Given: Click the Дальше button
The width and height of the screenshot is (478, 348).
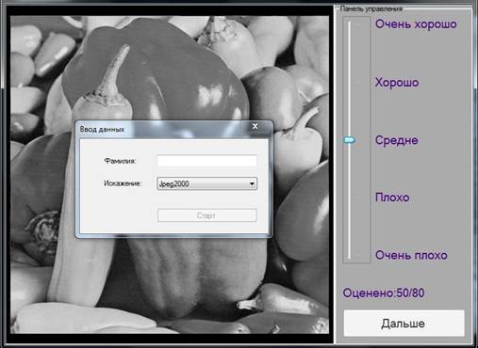Looking at the screenshot, I should (404, 323).
